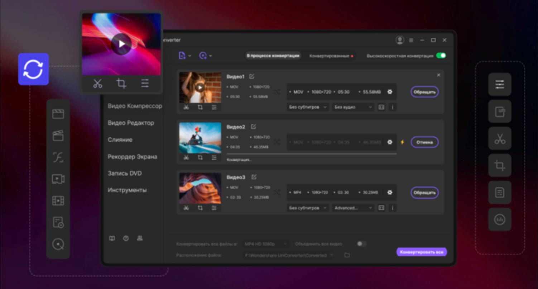Open the Без субтитров dropdown for Видео1
The height and width of the screenshot is (289, 538).
pos(307,107)
